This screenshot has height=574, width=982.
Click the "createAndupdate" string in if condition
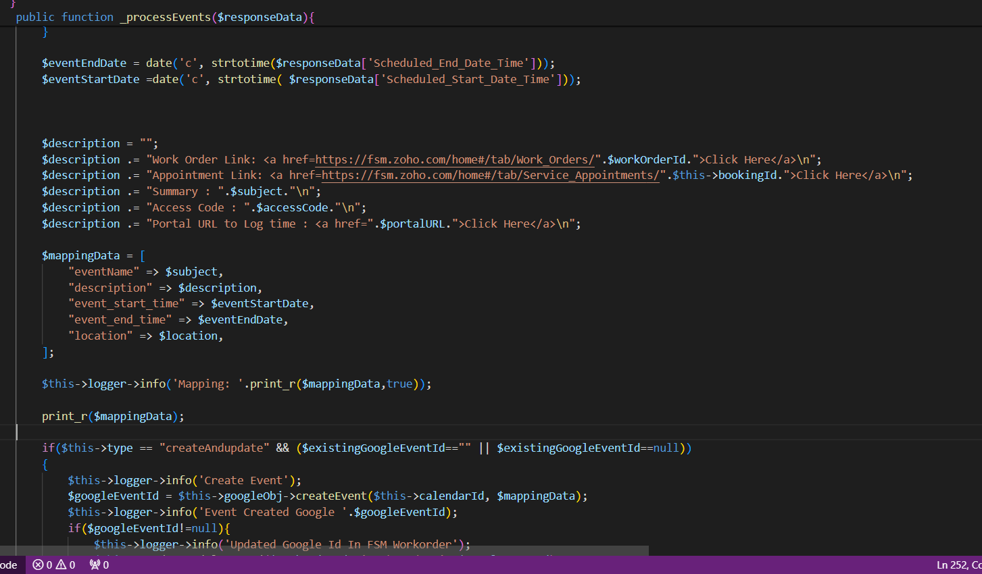point(214,448)
